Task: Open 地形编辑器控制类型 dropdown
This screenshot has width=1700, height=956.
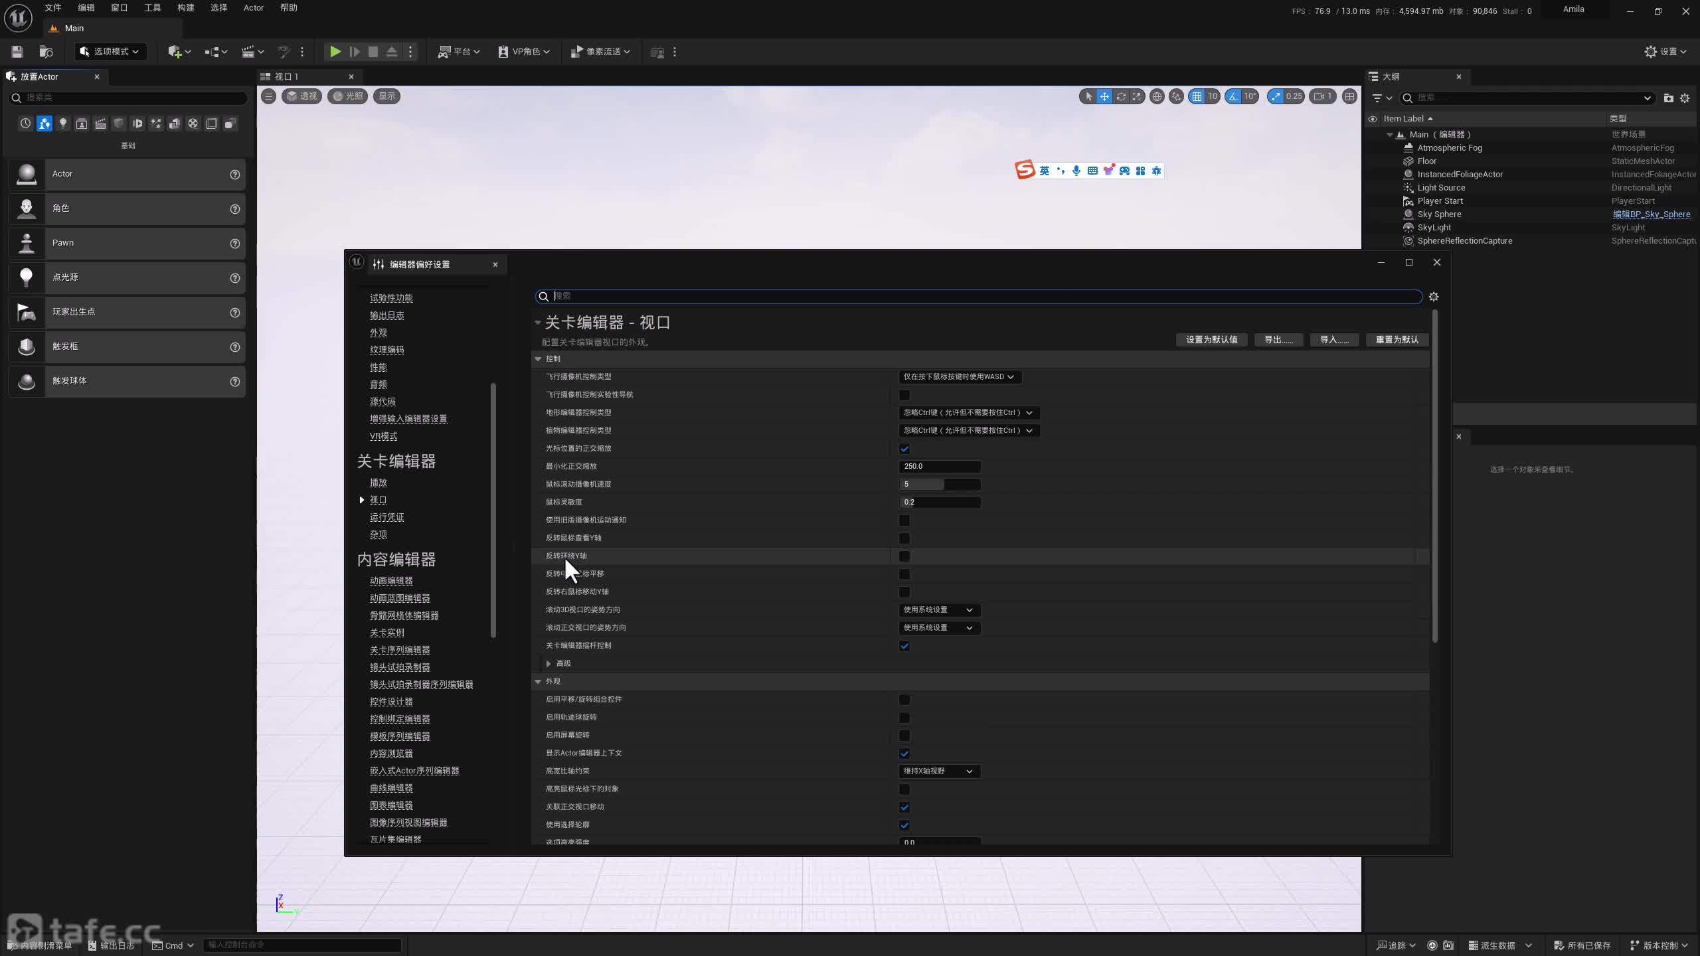Action: pos(969,412)
